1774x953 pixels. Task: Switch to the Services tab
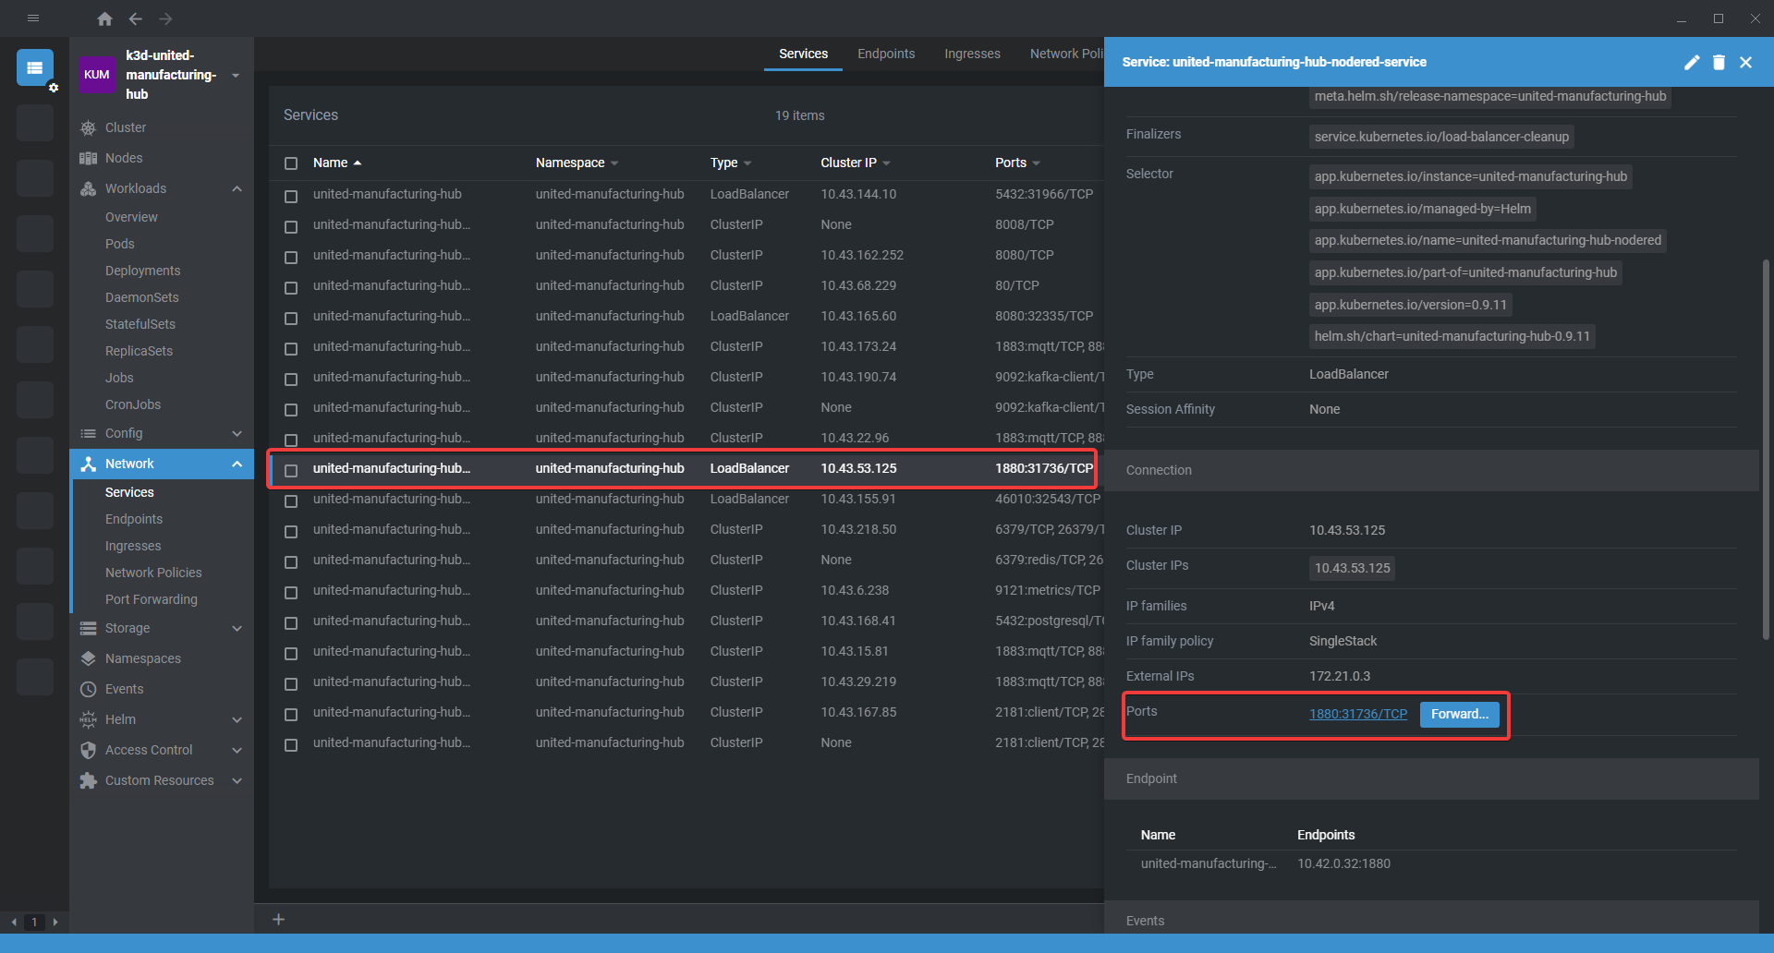coord(803,54)
